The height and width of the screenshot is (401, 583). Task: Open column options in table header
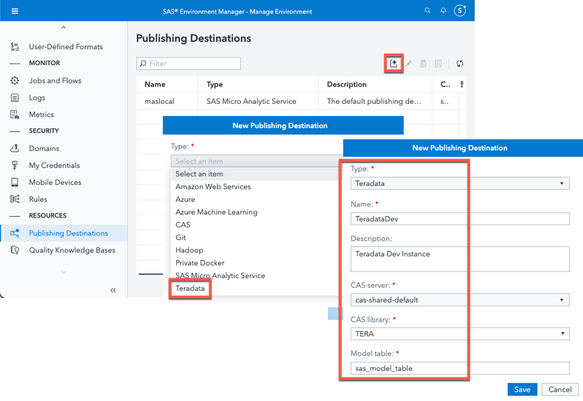pyautogui.click(x=462, y=85)
